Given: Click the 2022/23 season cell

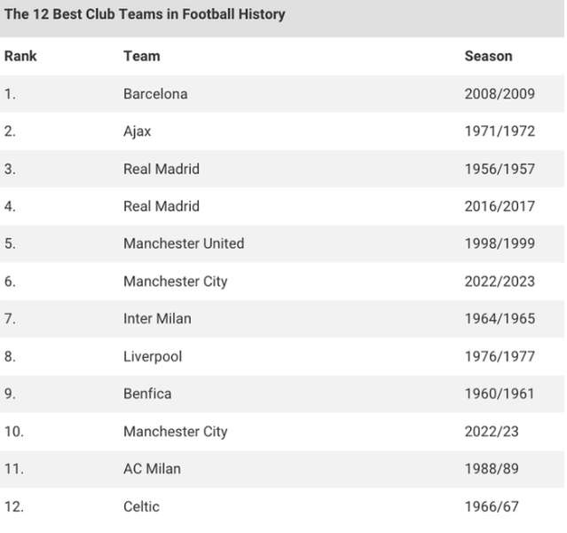Looking at the screenshot, I should coord(492,431).
